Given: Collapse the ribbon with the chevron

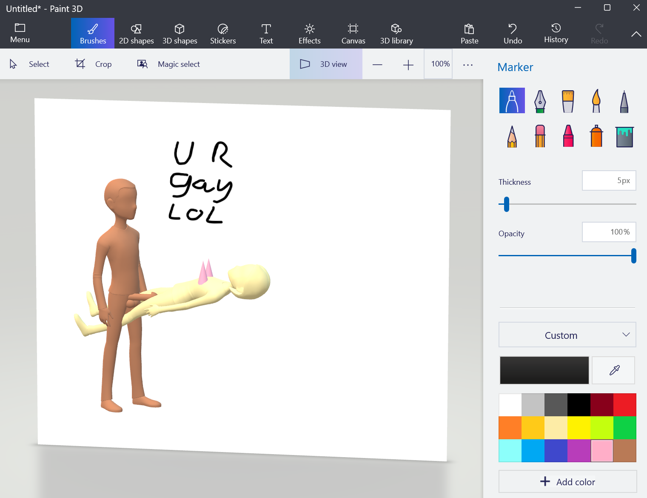Looking at the screenshot, I should [x=636, y=34].
